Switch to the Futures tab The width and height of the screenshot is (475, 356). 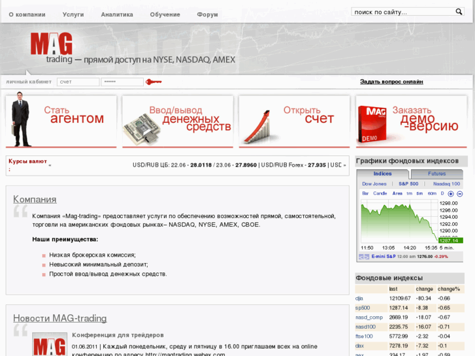(x=437, y=174)
